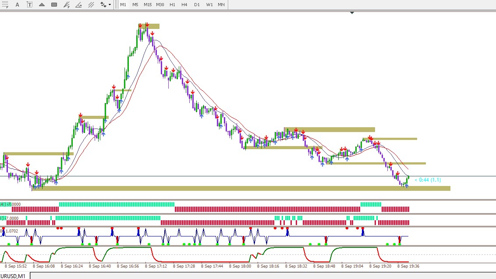Click the 8 Sep 15:52 time label
The image size is (496, 279).
tap(16, 266)
